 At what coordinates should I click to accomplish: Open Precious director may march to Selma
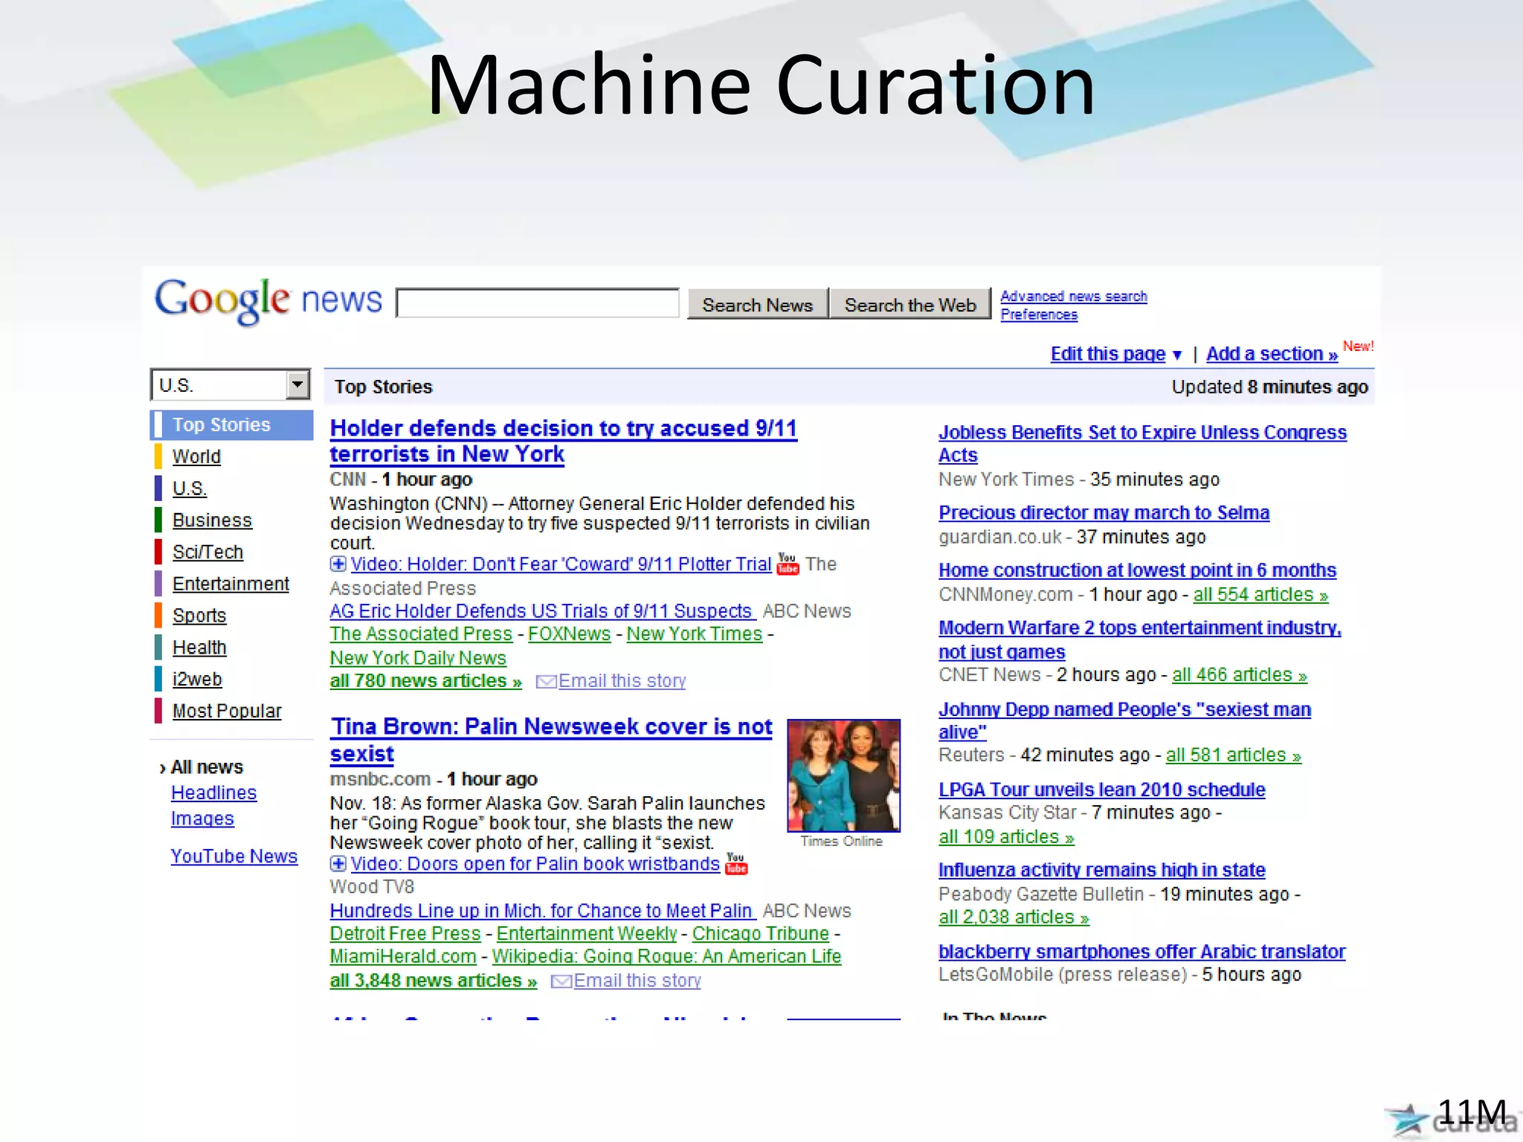(1104, 513)
